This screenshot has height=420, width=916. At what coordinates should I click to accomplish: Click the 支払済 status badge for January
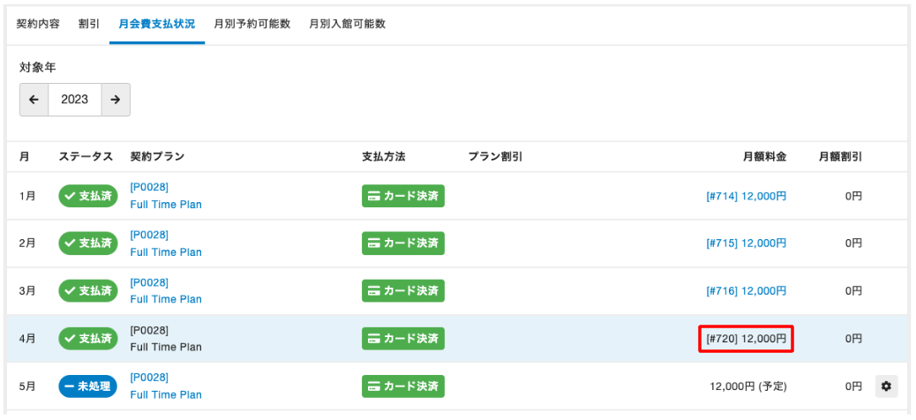tap(88, 196)
